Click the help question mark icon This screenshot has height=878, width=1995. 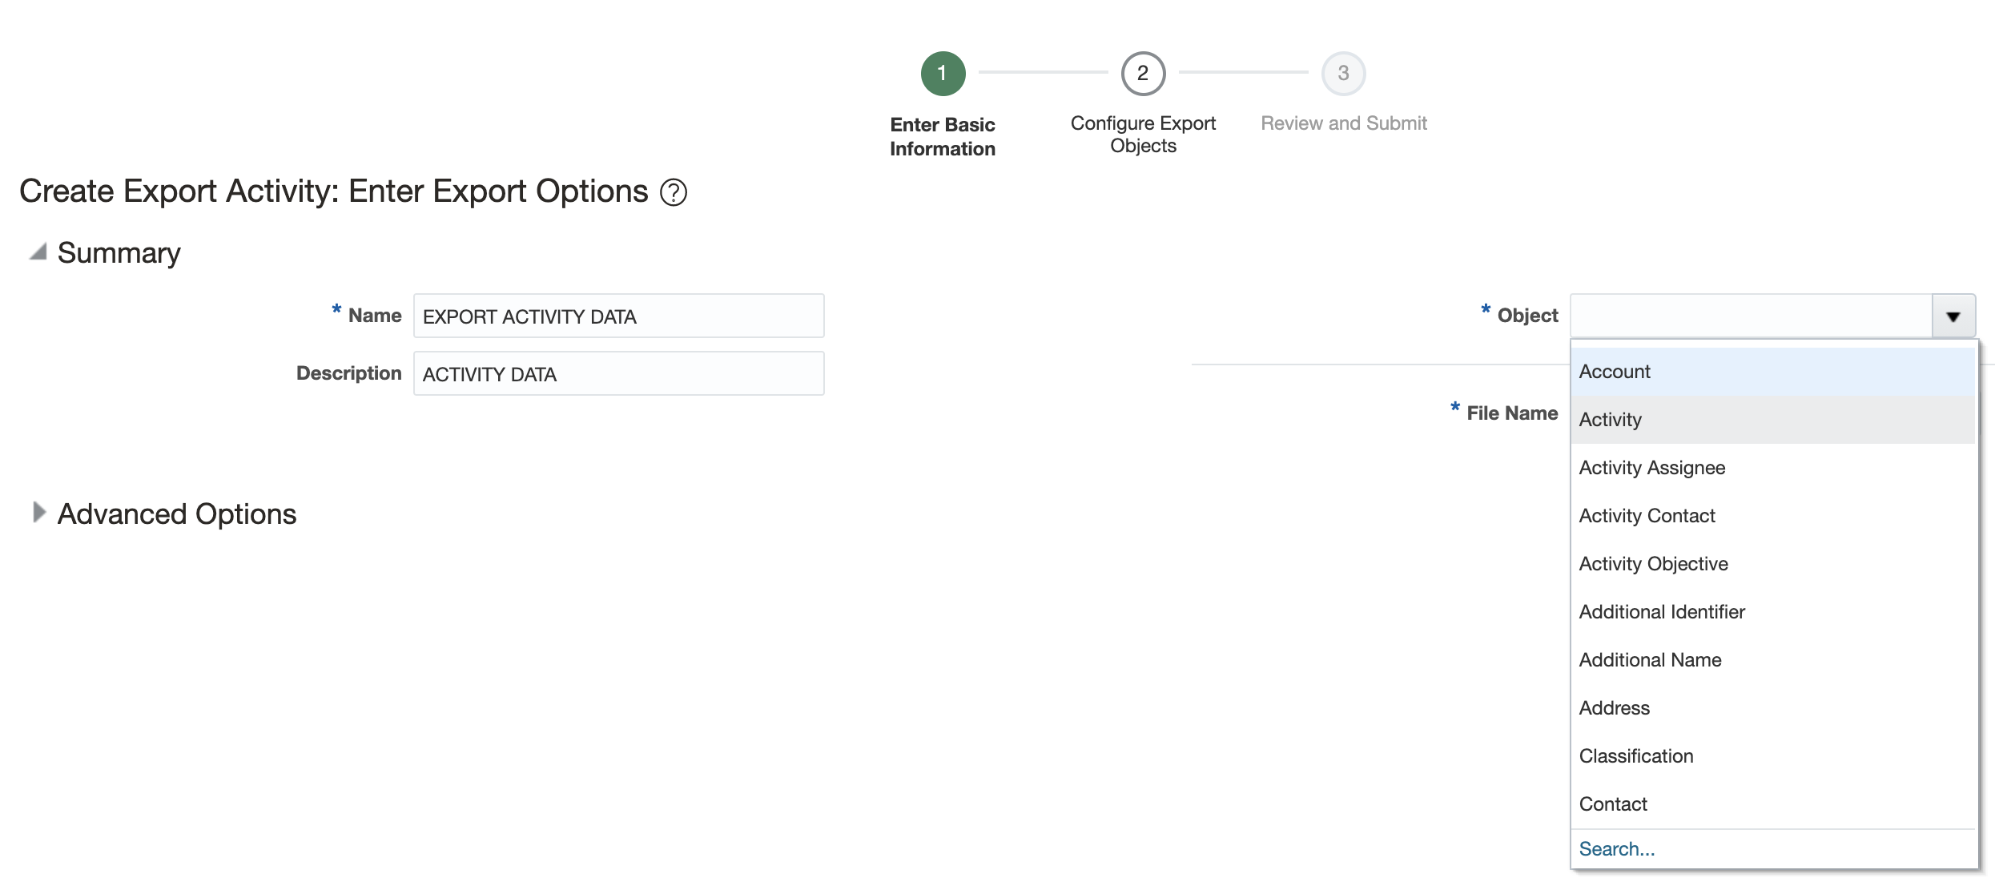[673, 192]
